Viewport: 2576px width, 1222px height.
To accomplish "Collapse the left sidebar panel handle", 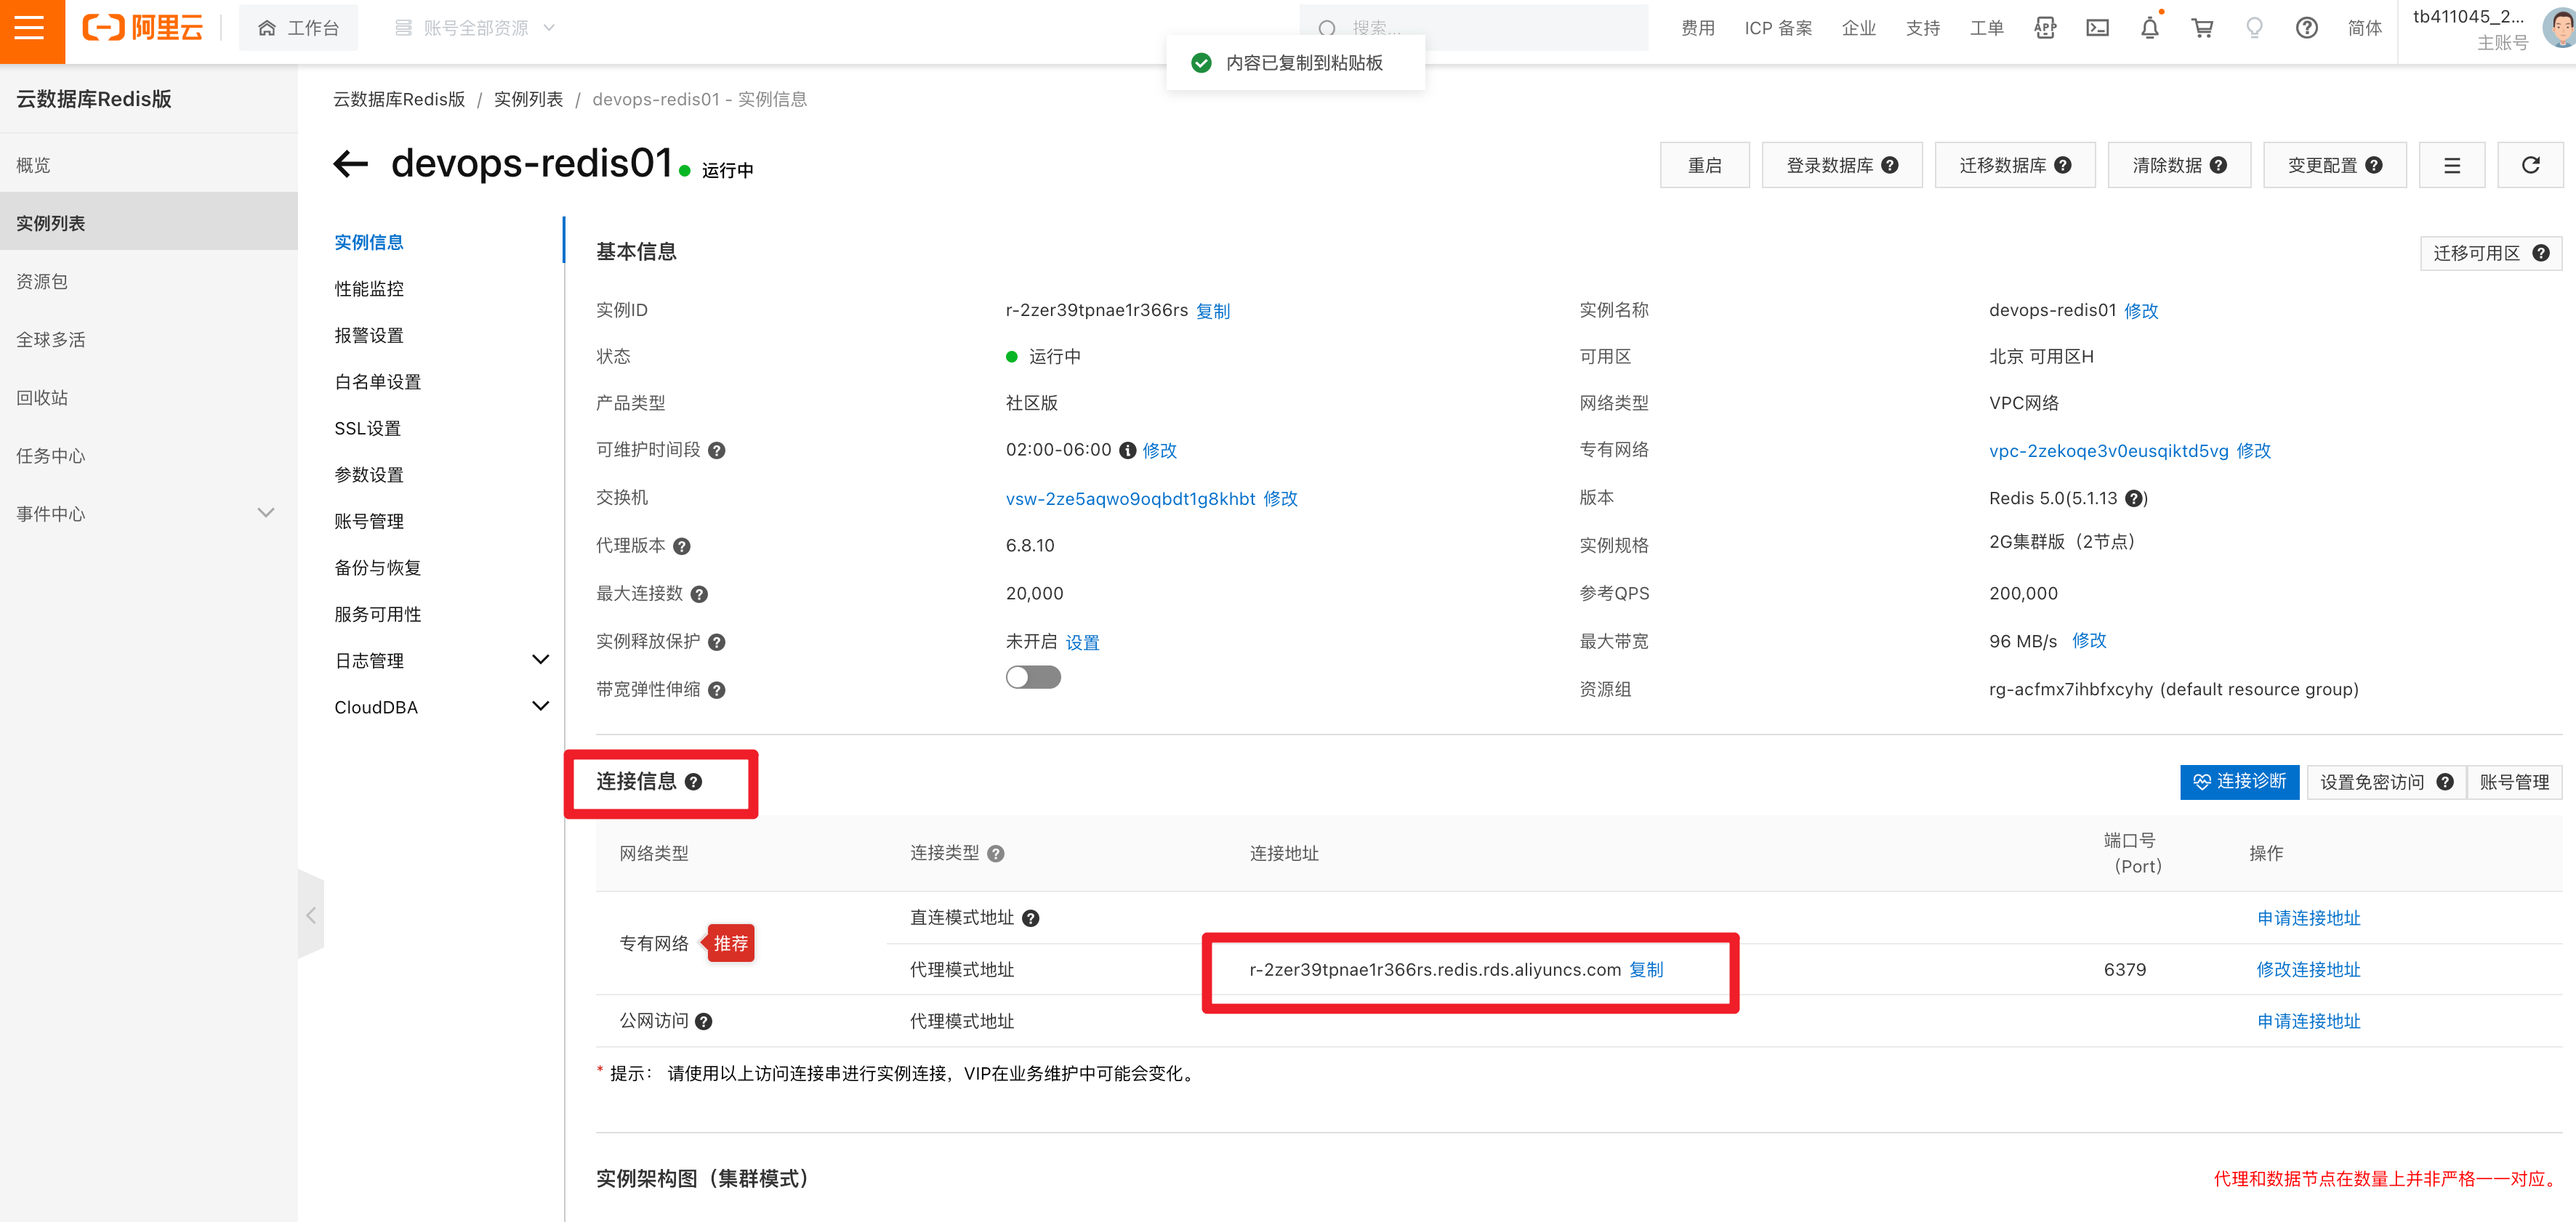I will pos(311,915).
